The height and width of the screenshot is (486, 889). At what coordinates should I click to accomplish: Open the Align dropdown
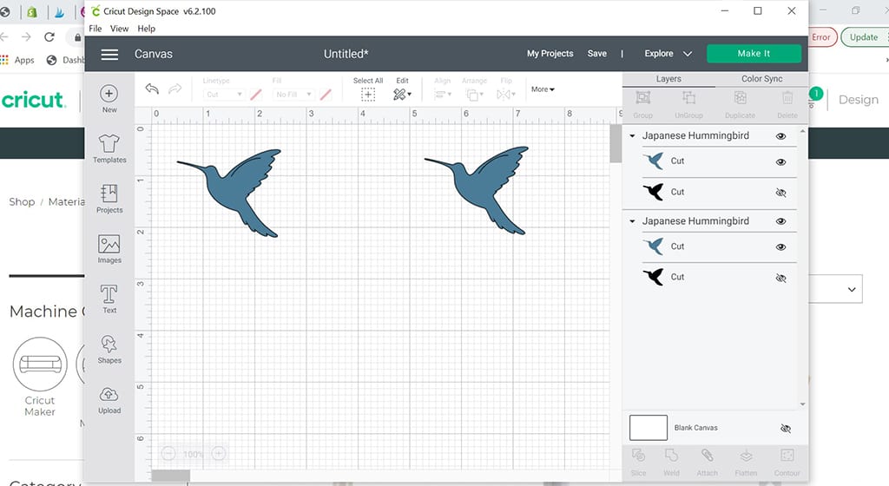pyautogui.click(x=442, y=95)
